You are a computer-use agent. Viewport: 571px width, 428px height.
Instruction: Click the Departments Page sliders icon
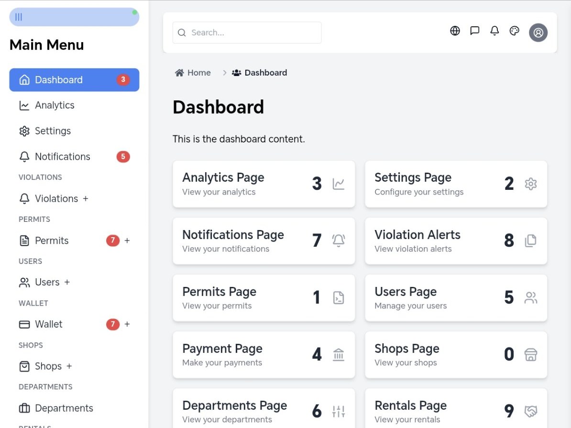pos(338,411)
